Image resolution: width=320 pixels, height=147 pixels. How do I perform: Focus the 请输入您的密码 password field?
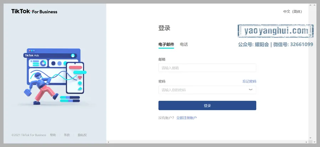coord(207,90)
